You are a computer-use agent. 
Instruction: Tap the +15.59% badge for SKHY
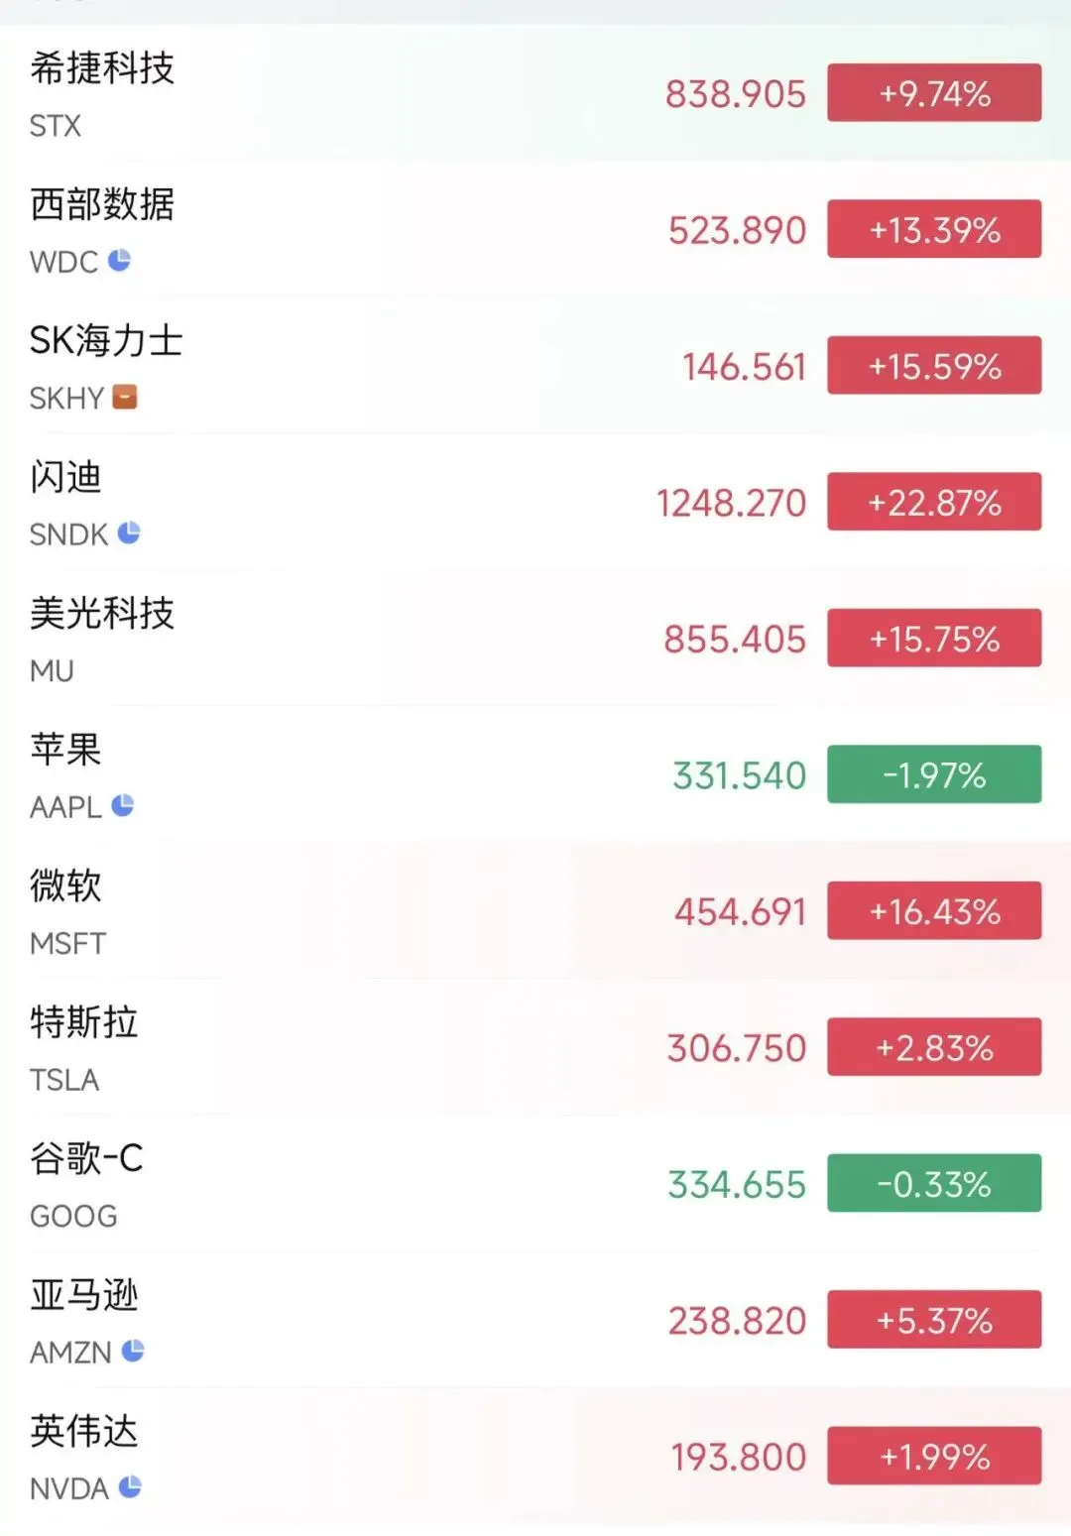pyautogui.click(x=934, y=366)
